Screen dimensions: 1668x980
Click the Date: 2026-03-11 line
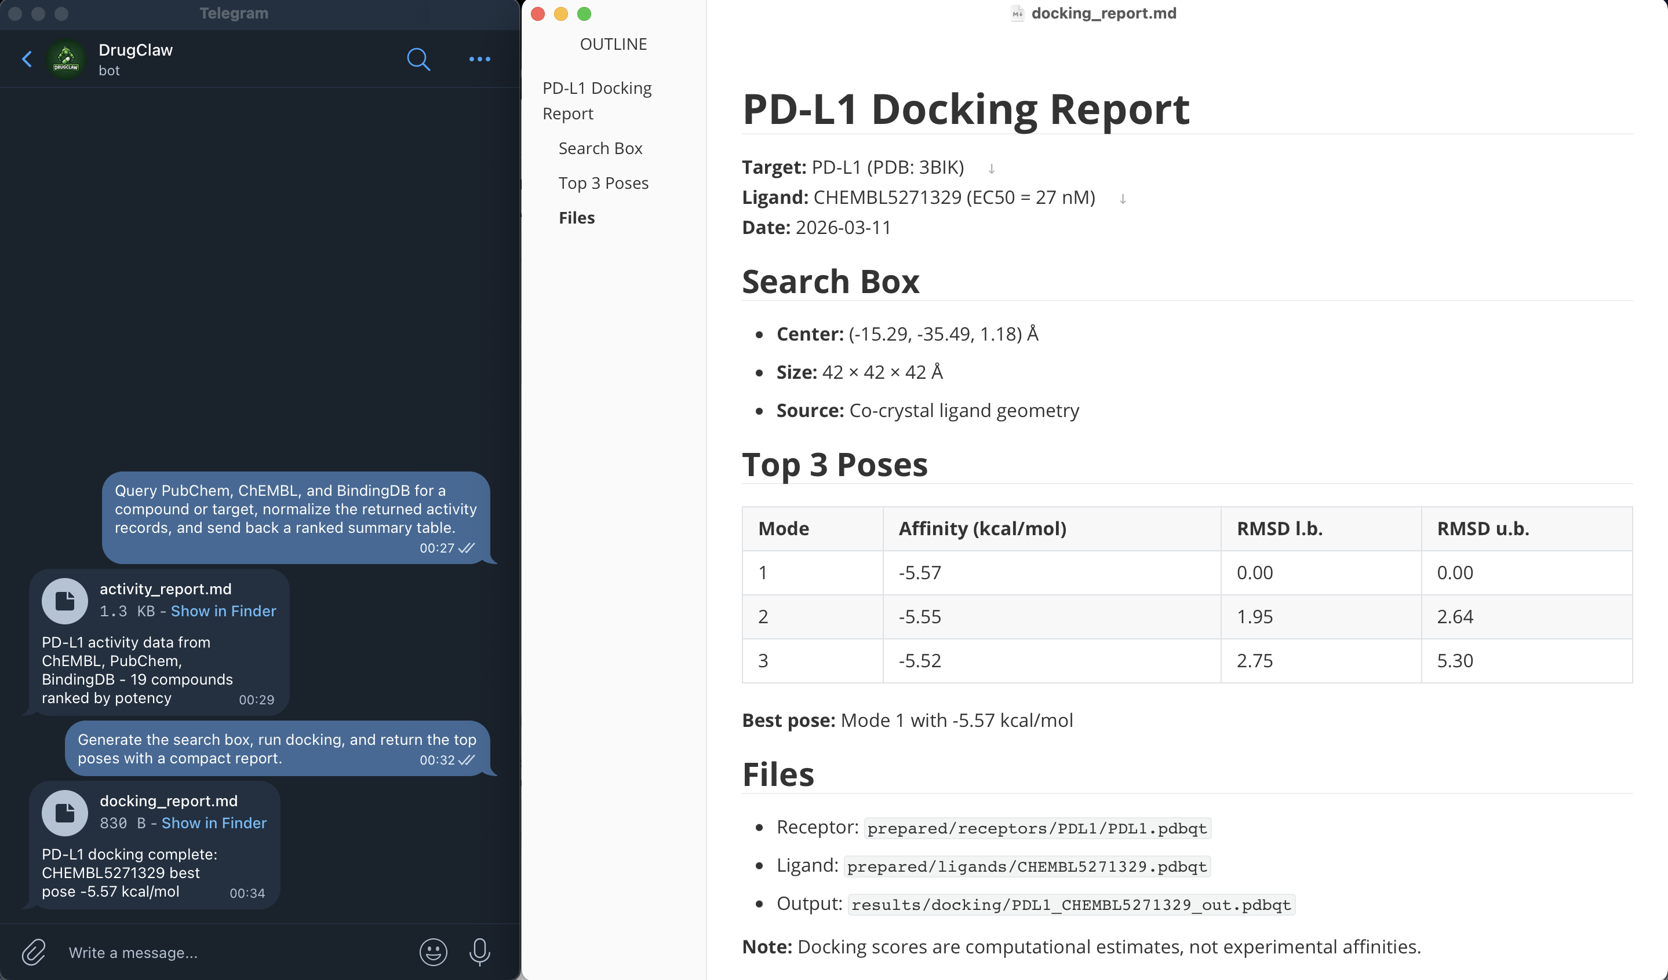(x=816, y=228)
